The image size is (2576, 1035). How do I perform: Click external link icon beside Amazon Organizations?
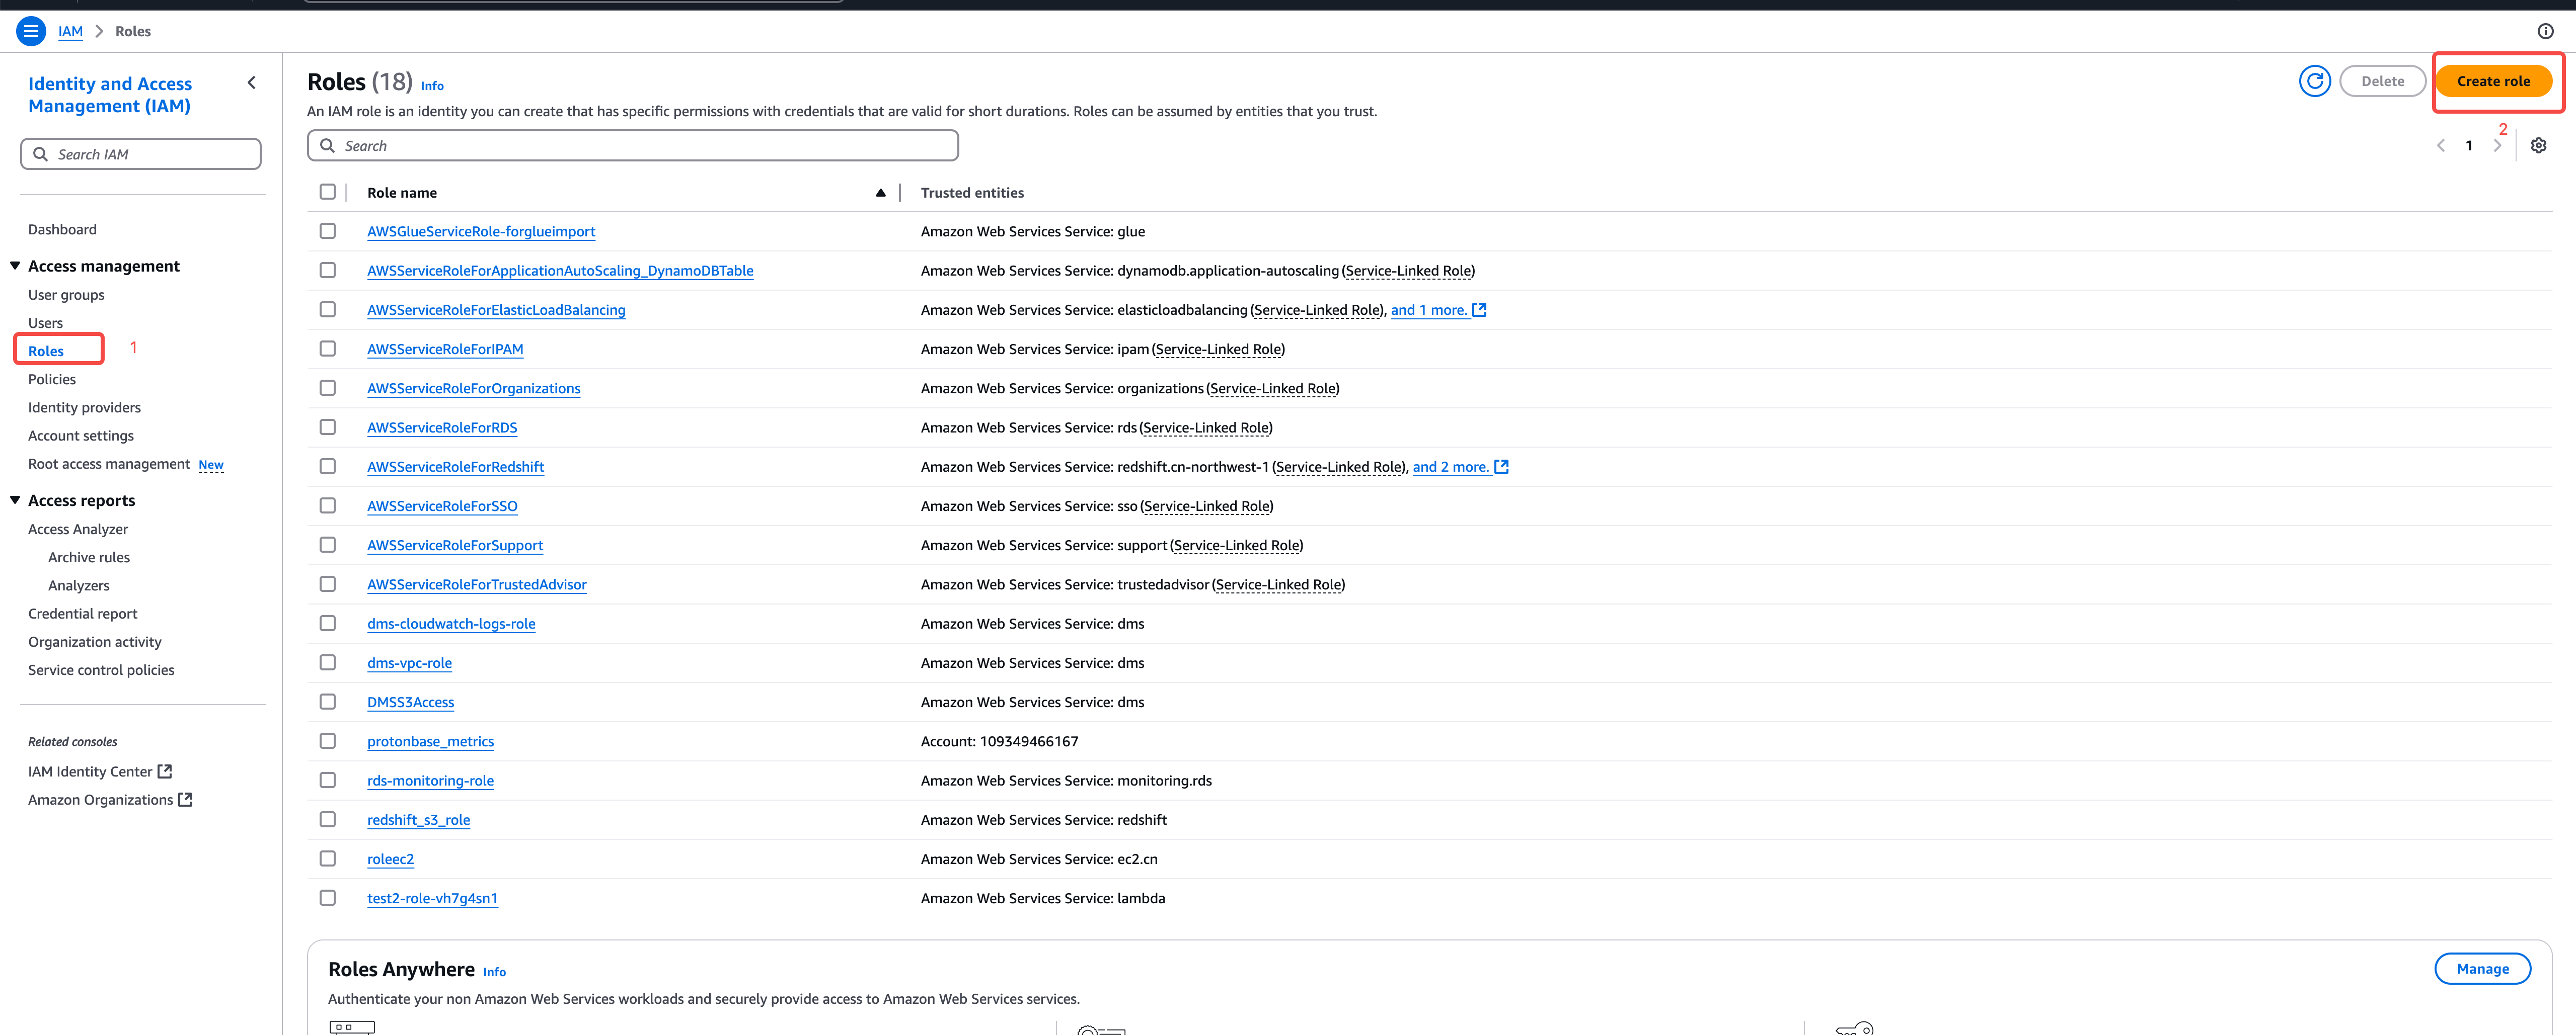click(x=186, y=799)
